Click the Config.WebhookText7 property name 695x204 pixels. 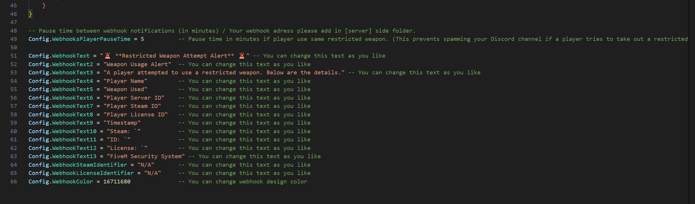point(61,106)
